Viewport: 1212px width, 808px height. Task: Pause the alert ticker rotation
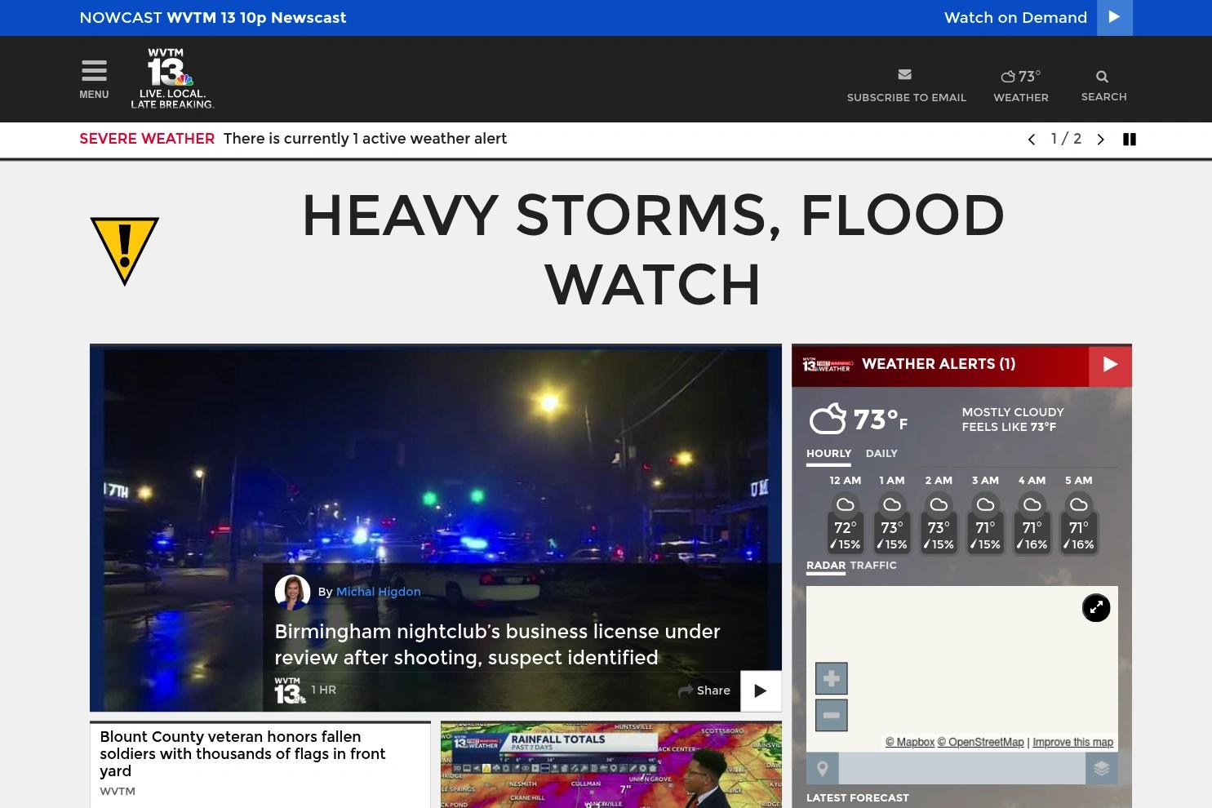tap(1130, 140)
